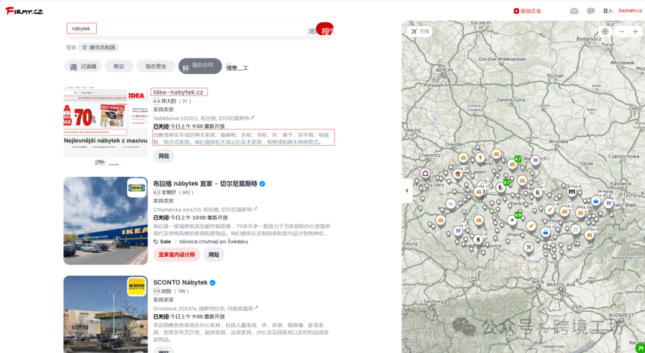Viewport: 645px width, 353px height.
Task: Open 宜家室内设计师 button in IKEA listing
Action: (176, 254)
